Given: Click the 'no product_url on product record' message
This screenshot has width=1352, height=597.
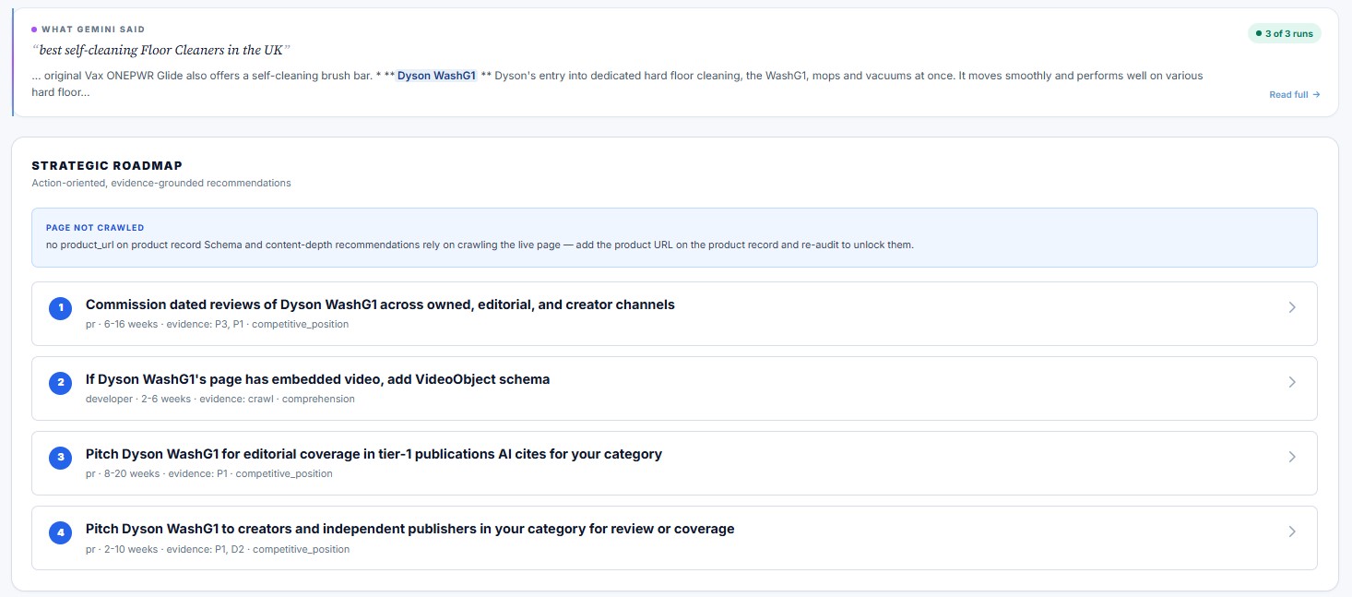Looking at the screenshot, I should point(480,245).
